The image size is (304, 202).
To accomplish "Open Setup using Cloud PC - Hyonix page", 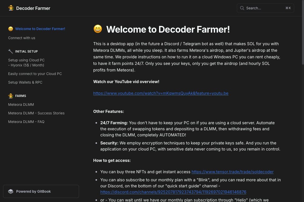I will pos(26,63).
